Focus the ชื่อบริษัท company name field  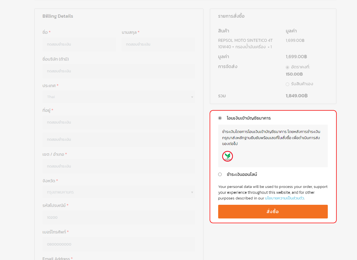[119, 71]
